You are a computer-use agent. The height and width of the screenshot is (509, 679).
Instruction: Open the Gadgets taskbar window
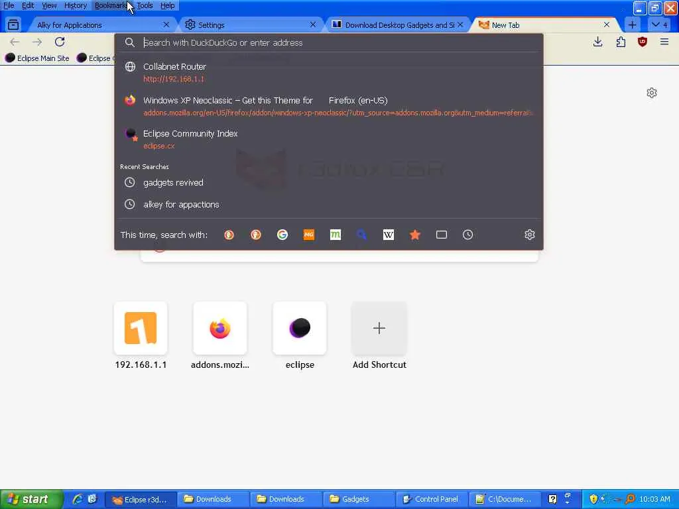point(359,499)
